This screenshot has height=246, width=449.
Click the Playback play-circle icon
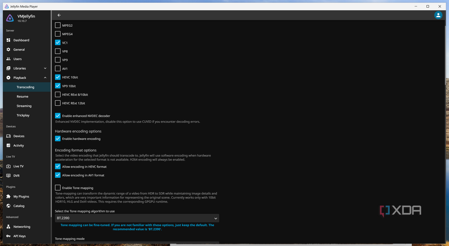8,78
